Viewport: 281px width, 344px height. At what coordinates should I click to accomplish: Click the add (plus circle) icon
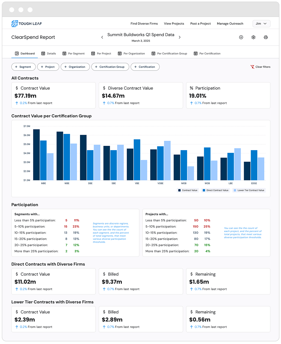click(x=241, y=37)
